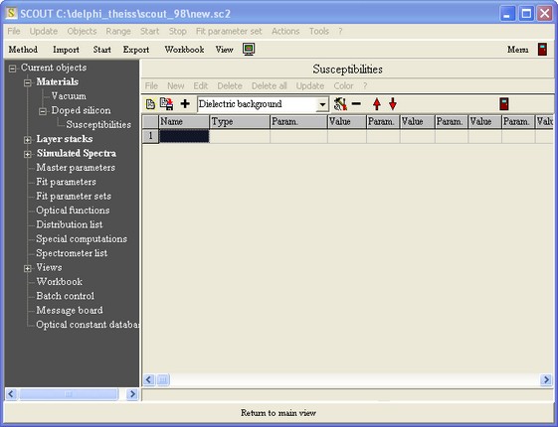The width and height of the screenshot is (558, 427).
Task: Click the SCOUT application icon in the title bar
Action: (11, 13)
